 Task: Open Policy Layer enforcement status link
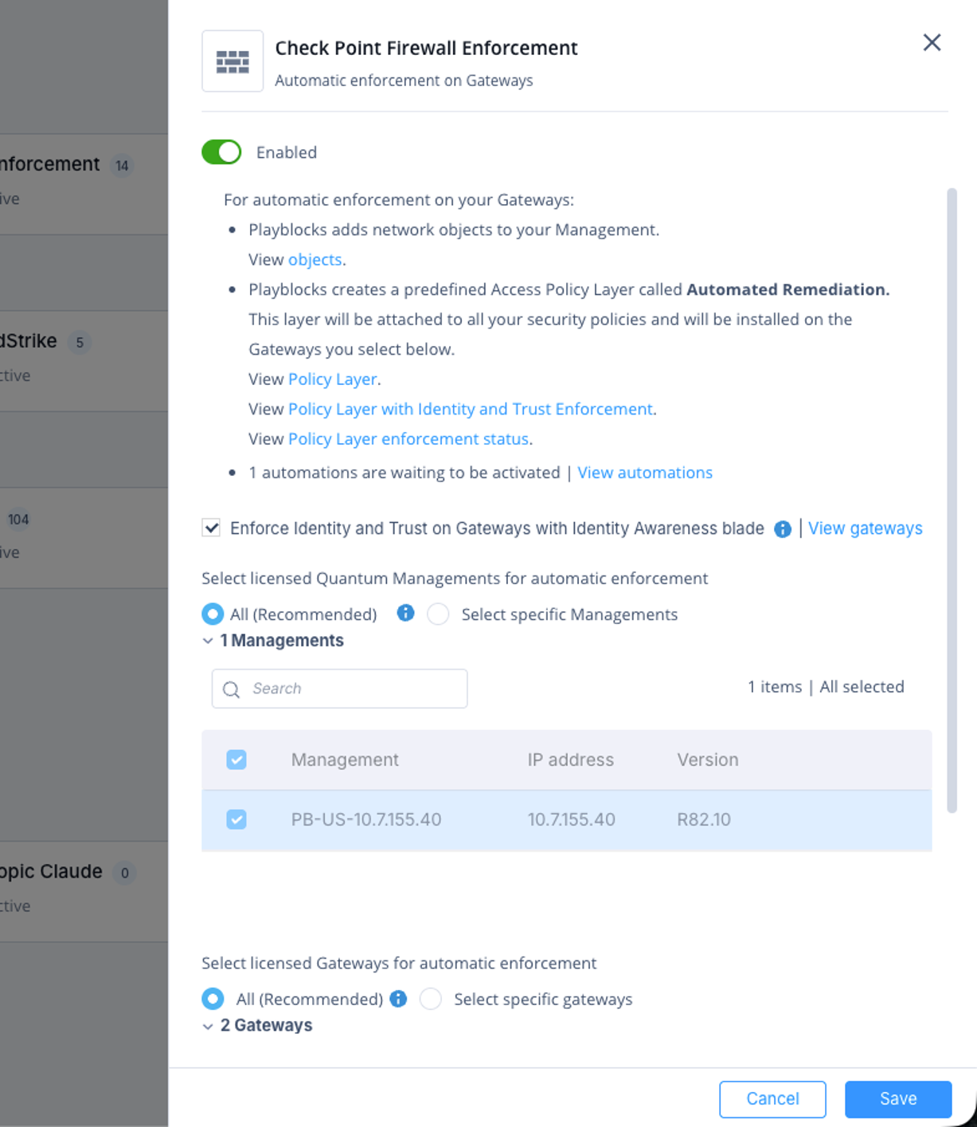coord(408,439)
